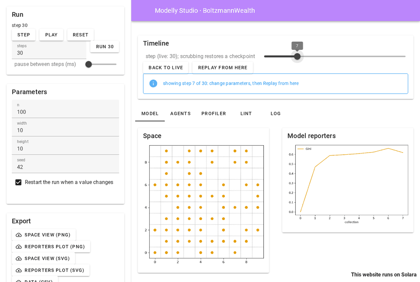Click the timeline step slider handle
This screenshot has height=282, width=420.
[x=297, y=56]
